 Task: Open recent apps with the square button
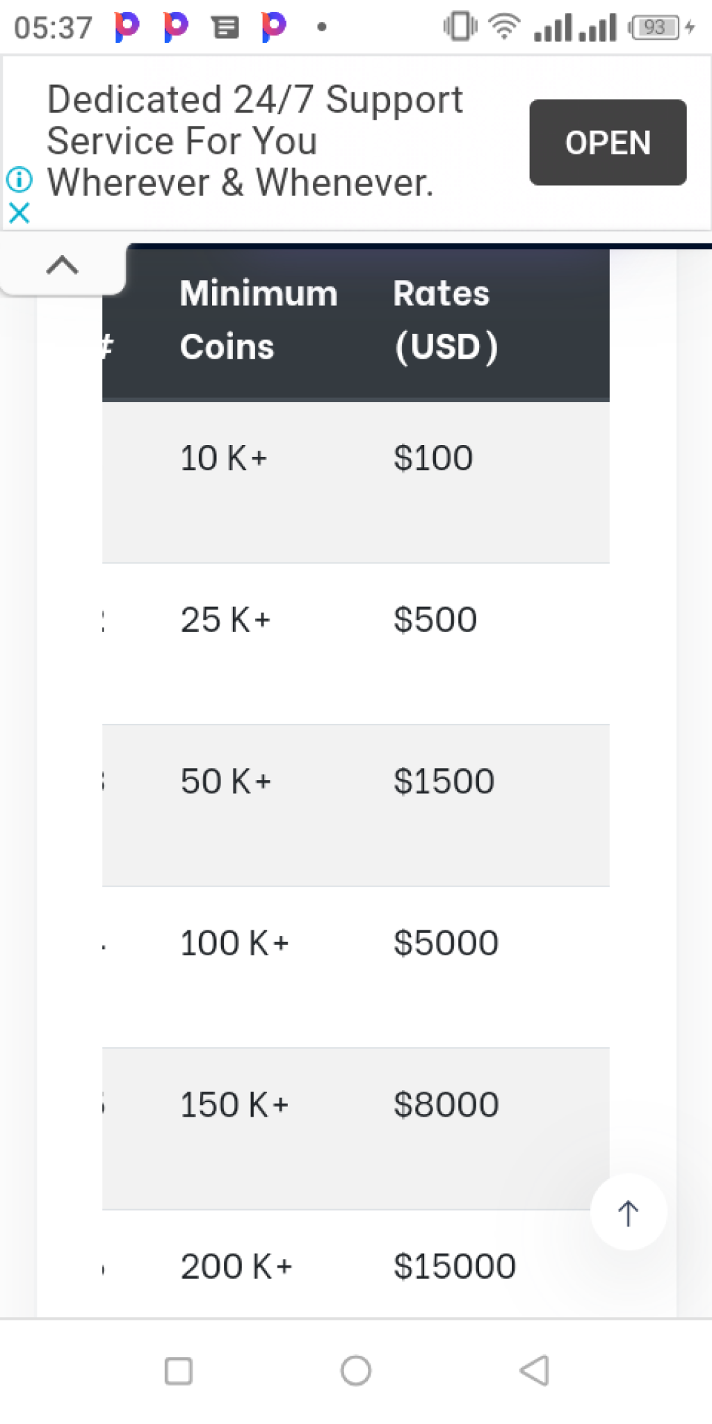tap(179, 1371)
